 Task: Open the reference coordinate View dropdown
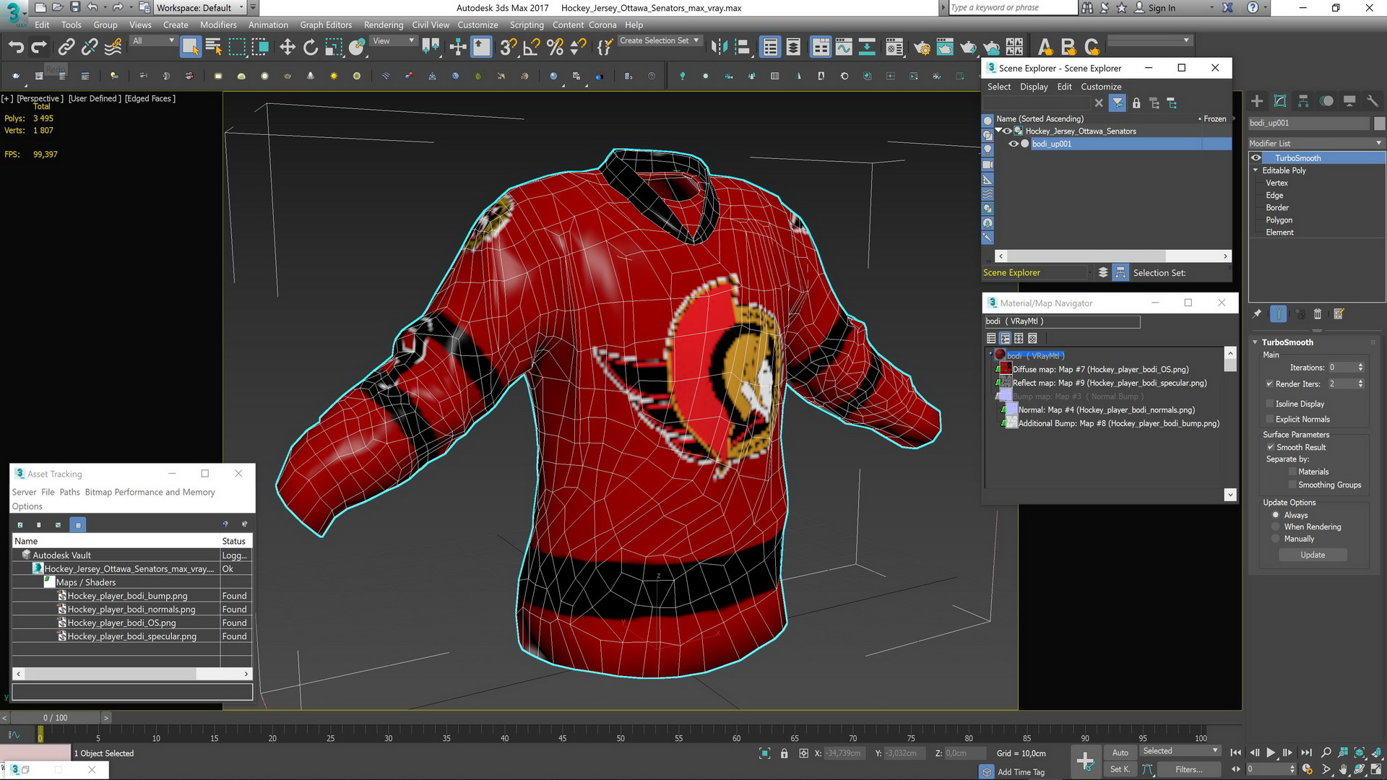click(x=393, y=40)
